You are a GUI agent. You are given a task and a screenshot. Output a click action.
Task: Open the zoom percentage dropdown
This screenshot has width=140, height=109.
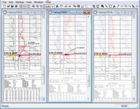53,7
